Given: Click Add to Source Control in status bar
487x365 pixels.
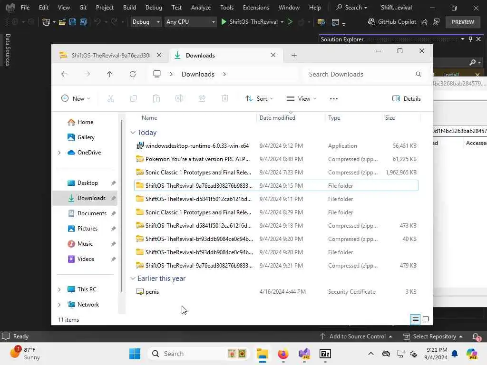Looking at the screenshot, I should (x=356, y=336).
